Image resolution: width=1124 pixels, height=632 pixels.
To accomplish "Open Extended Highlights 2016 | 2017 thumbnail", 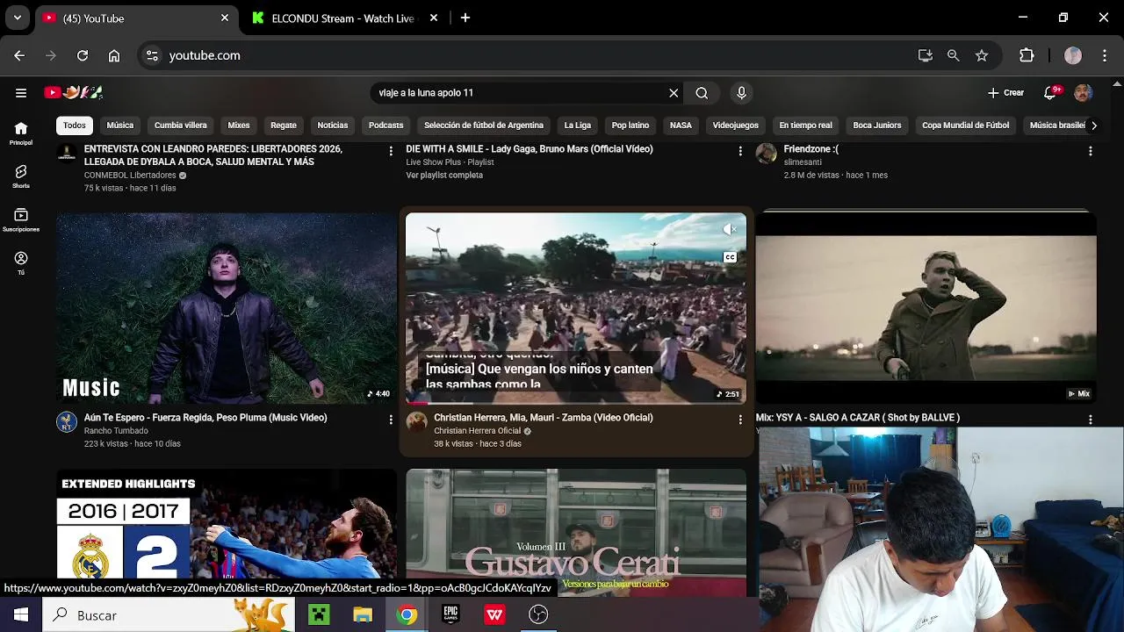I will (227, 533).
